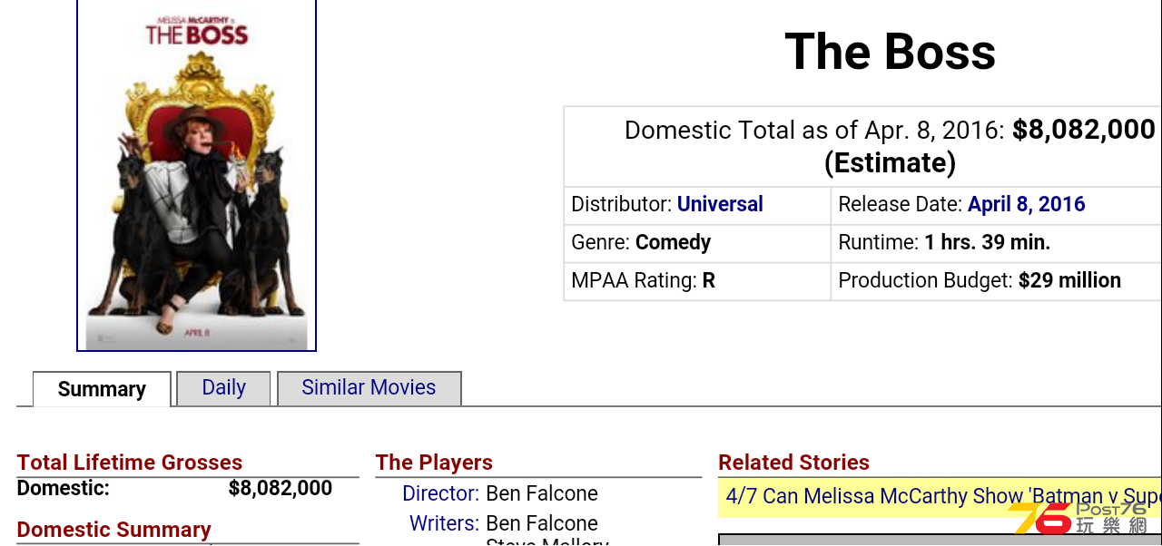The image size is (1162, 546).
Task: Click the Genre Comedy table cell
Action: tap(697, 243)
